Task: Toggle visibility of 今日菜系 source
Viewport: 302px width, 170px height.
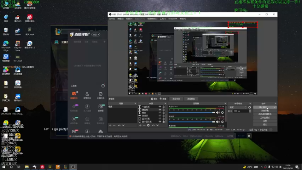Action: pyautogui.click(x=160, y=107)
